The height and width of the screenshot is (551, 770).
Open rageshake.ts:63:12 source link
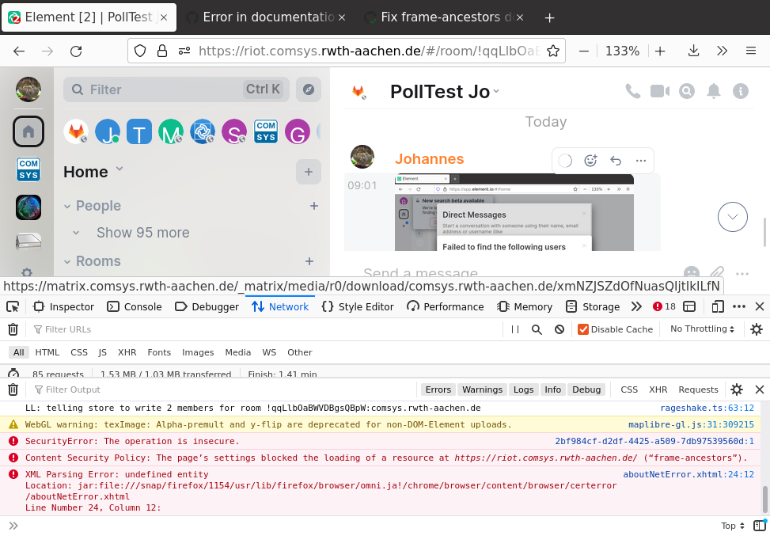tap(707, 408)
